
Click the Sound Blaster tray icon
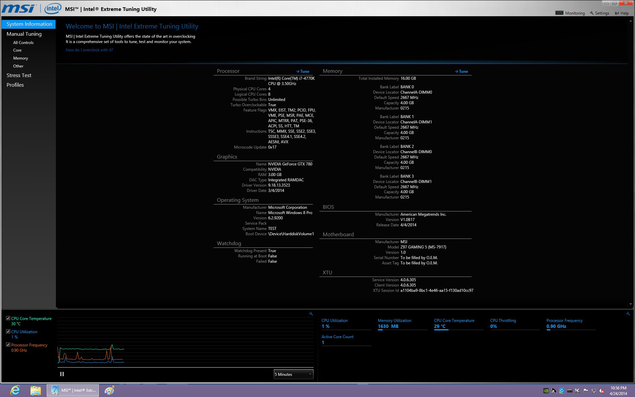pyautogui.click(x=570, y=391)
